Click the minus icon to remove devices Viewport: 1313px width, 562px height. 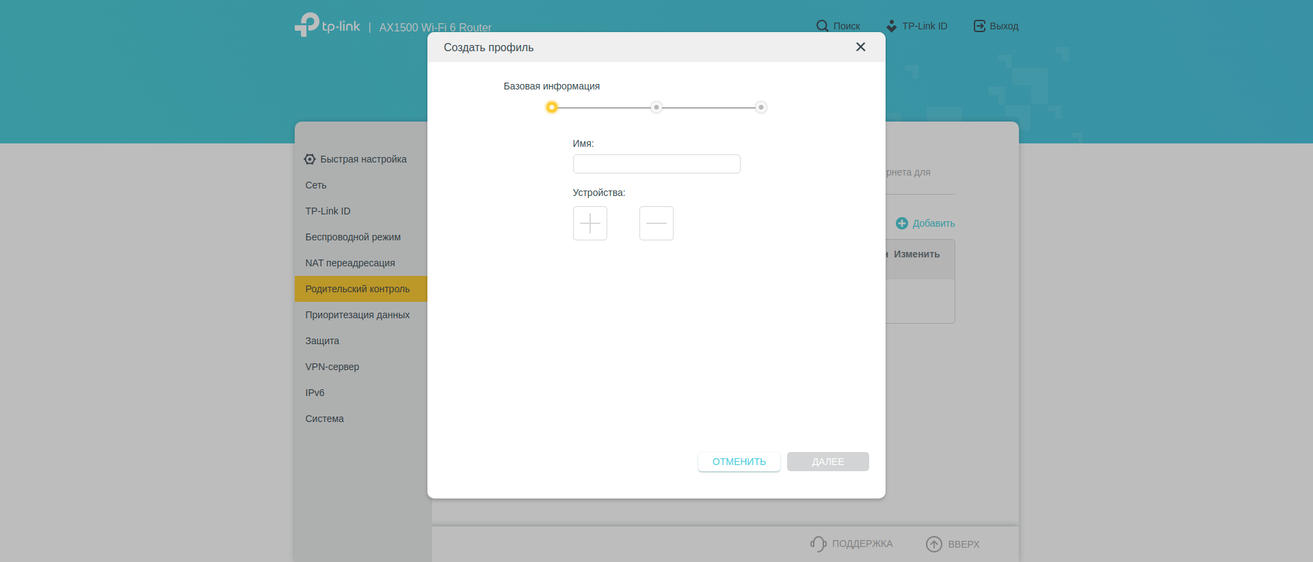coord(656,223)
